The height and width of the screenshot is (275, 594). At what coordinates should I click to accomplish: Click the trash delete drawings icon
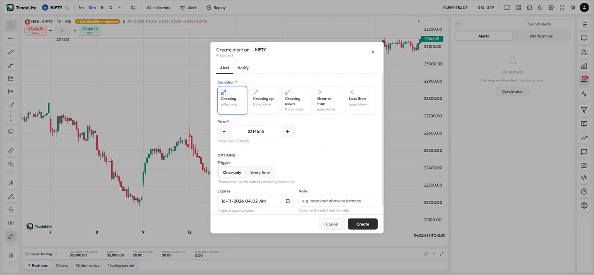coord(11,256)
